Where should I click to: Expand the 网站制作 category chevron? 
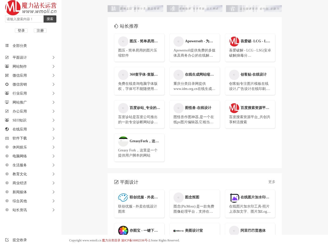point(54,66)
